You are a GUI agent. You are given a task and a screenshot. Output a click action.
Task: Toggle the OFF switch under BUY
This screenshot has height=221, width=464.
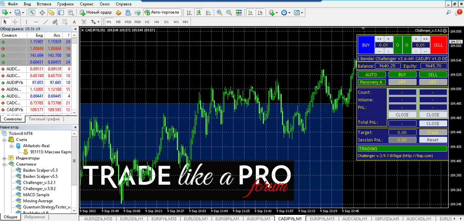coord(402,82)
